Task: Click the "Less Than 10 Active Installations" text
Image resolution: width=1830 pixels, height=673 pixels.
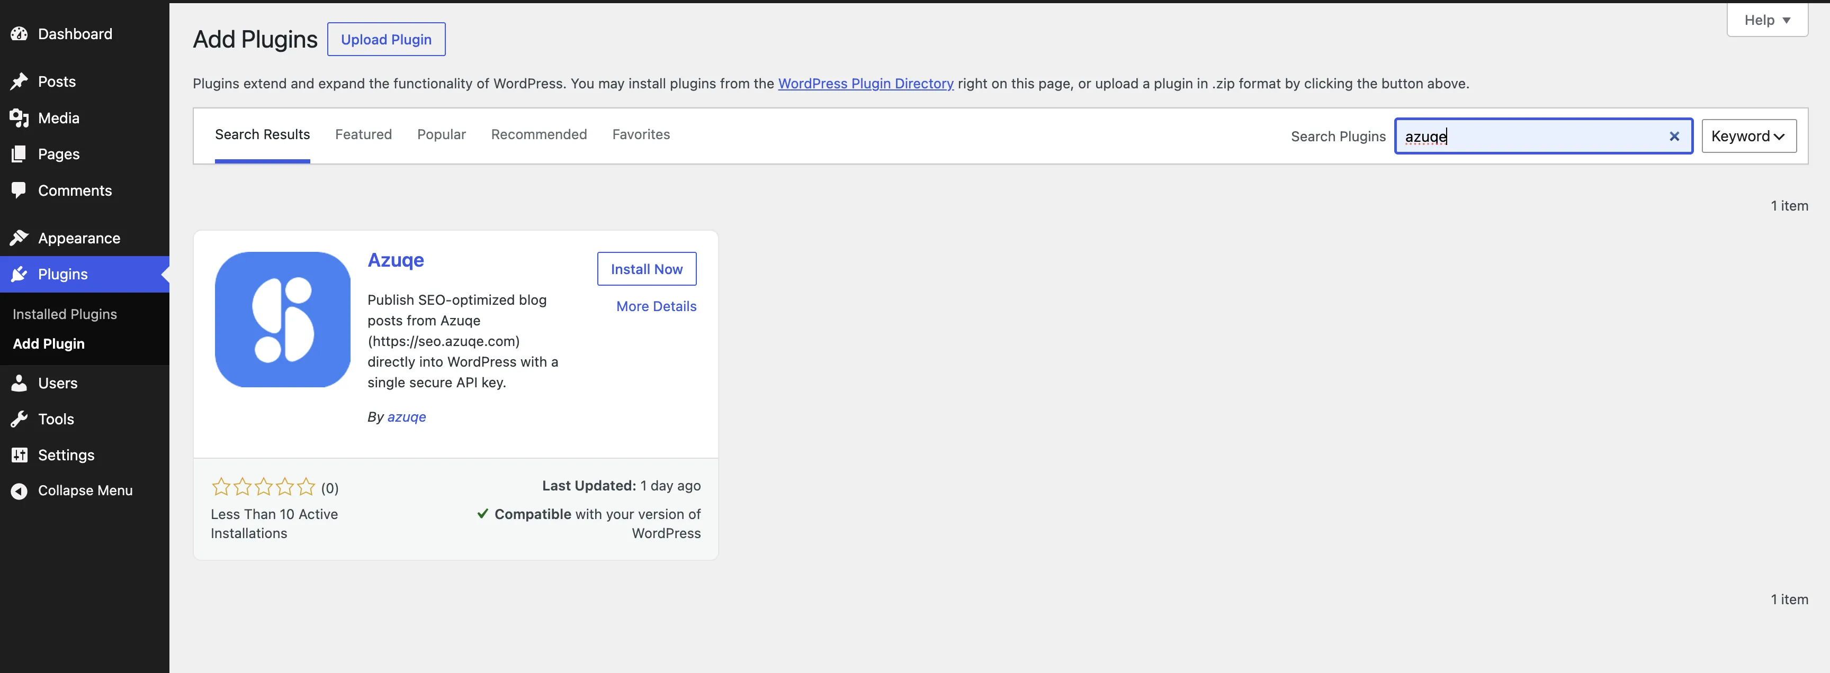Action: pos(274,524)
